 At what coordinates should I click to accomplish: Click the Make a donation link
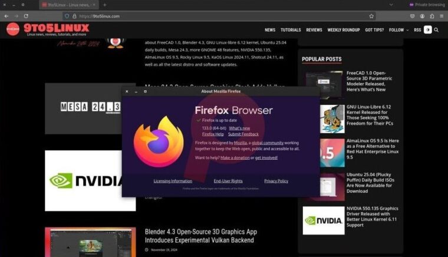[x=235, y=157]
